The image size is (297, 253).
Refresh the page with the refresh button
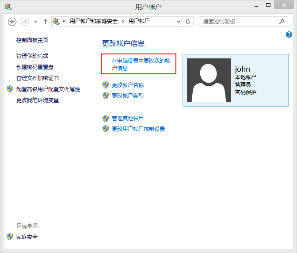pos(188,22)
